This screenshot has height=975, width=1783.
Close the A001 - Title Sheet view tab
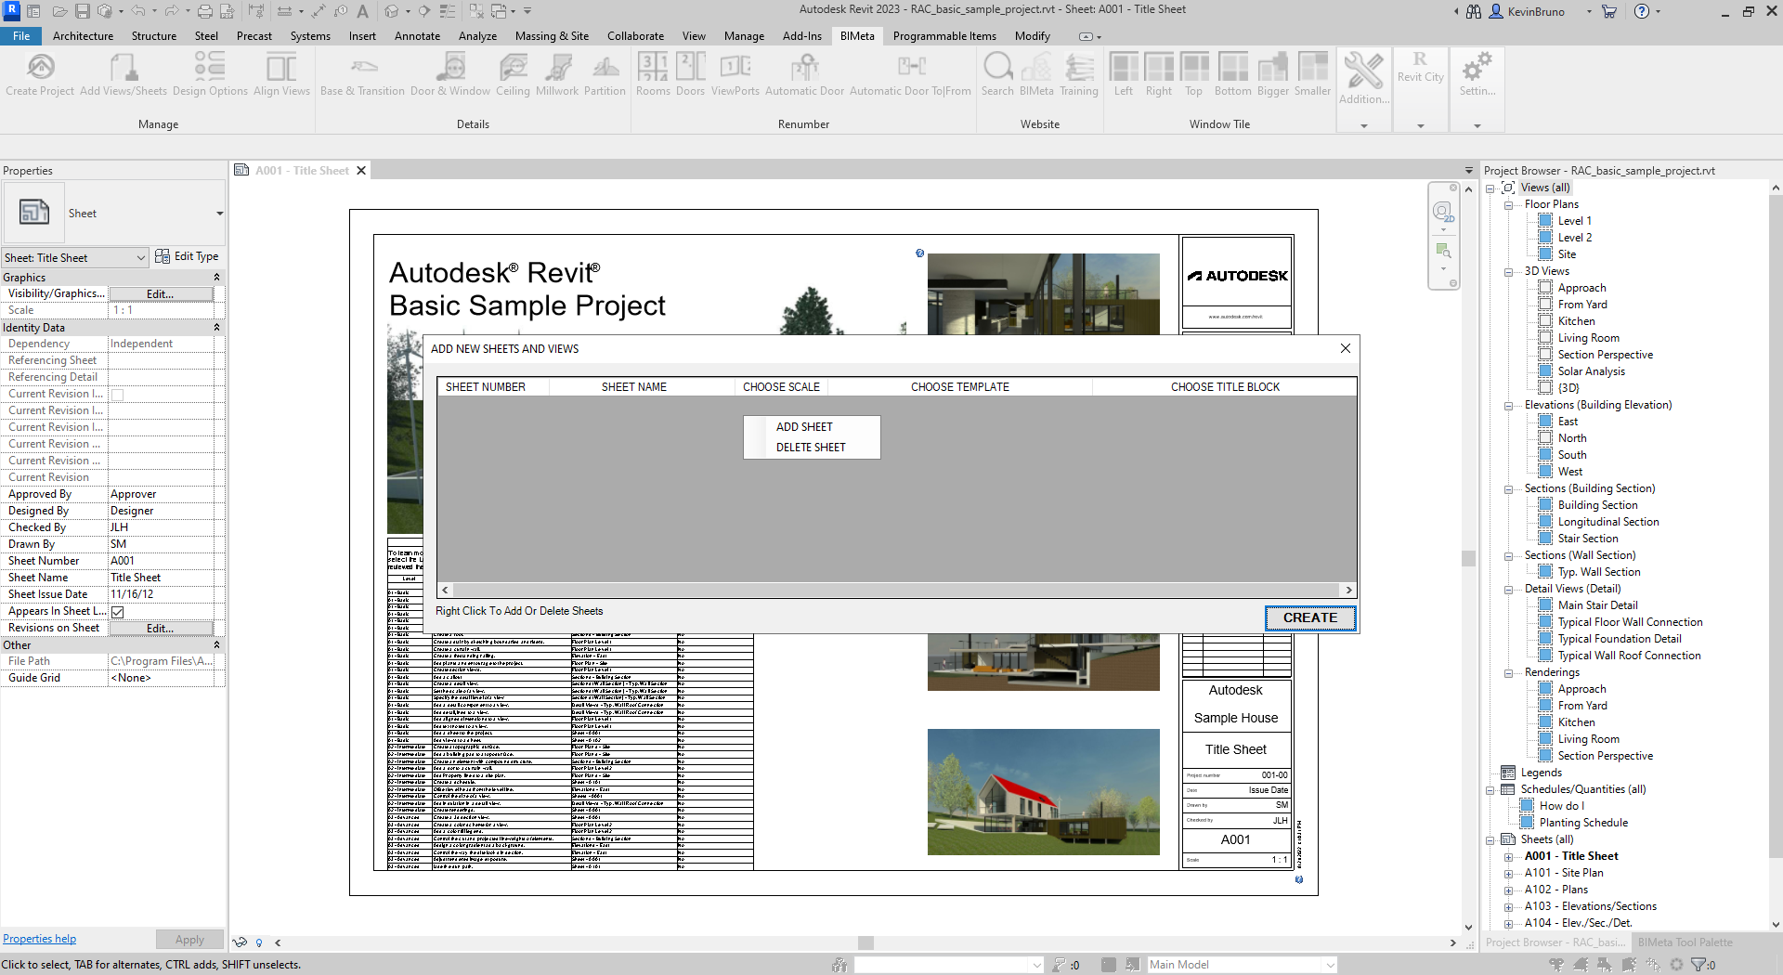point(362,171)
